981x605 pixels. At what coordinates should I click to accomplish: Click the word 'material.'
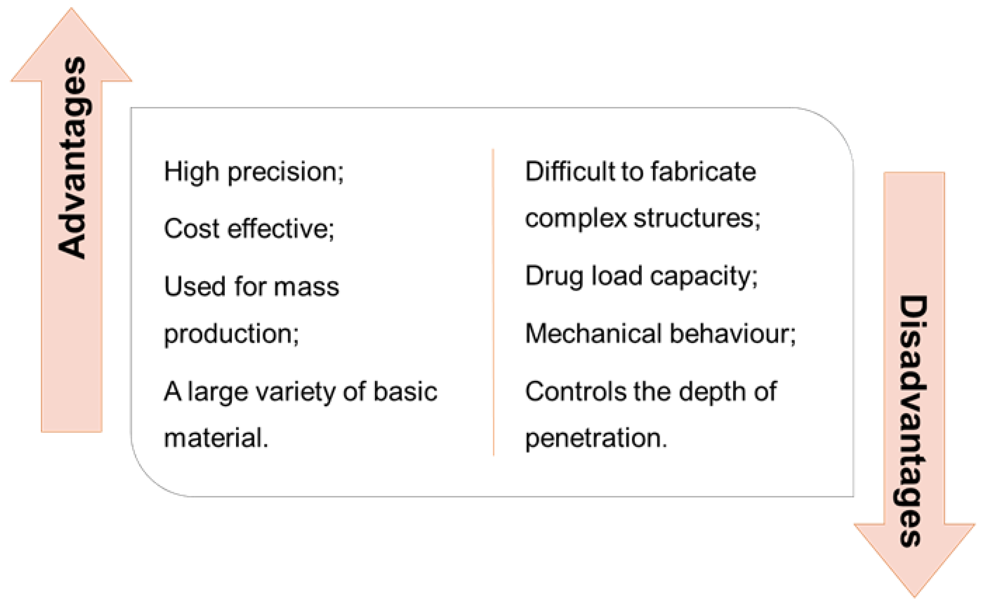point(216,438)
